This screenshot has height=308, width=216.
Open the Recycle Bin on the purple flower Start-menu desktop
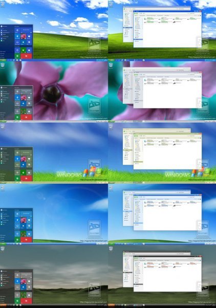[x=3, y=65]
